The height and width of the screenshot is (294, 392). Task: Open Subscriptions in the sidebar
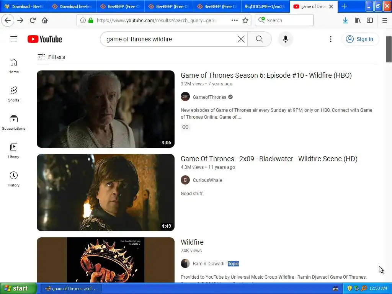[x=13, y=122]
